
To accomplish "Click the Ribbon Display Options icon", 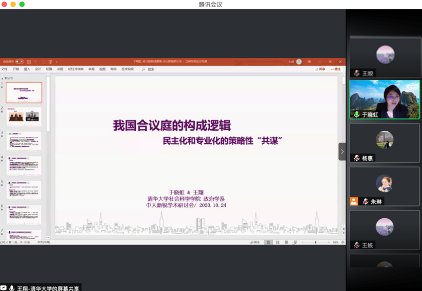I will (309, 62).
